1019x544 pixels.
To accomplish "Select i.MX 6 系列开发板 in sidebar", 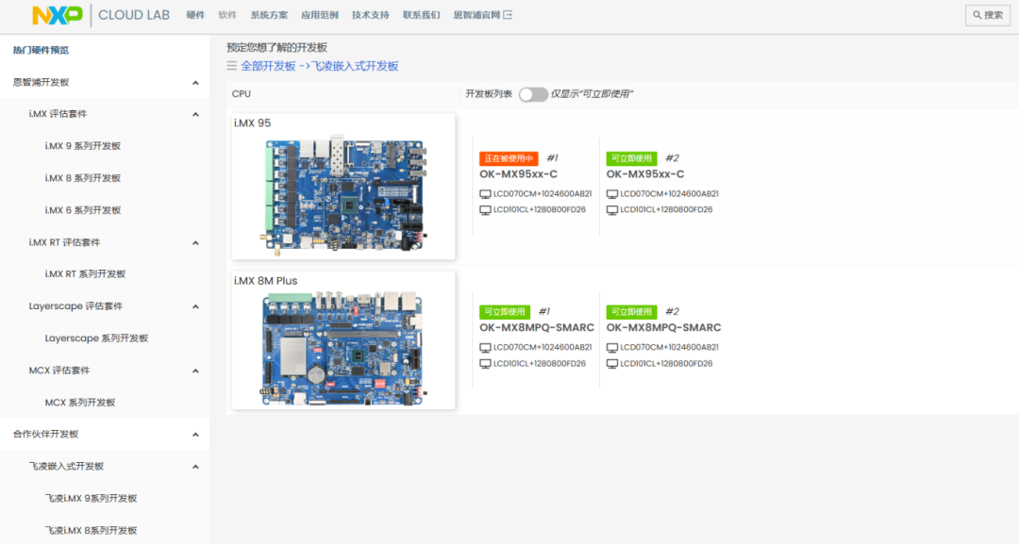I will coord(82,210).
